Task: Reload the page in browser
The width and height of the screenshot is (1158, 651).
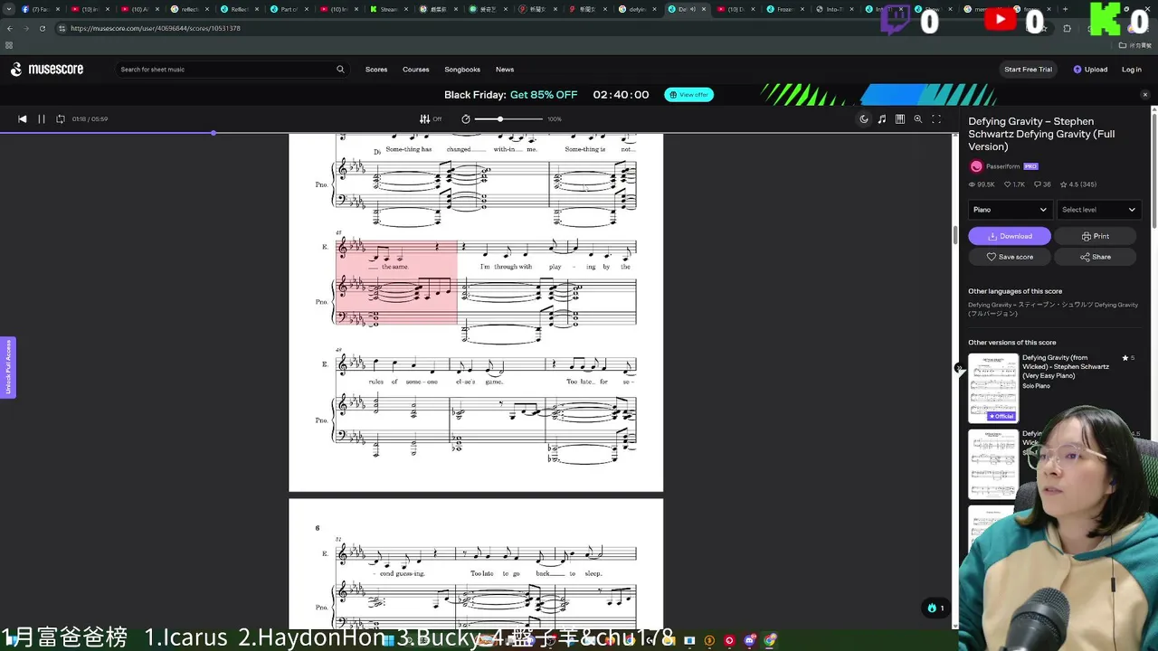Action: click(42, 28)
